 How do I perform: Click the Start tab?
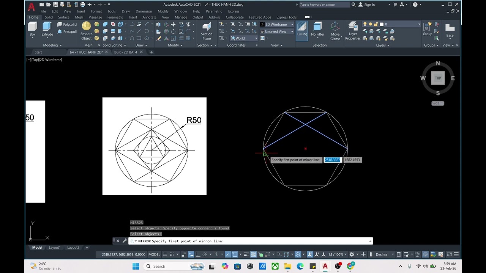(x=38, y=52)
